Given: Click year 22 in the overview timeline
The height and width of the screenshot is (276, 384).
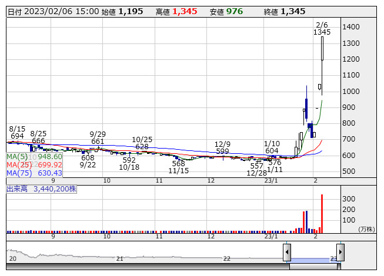Looking at the screenshot, I should [226, 258].
